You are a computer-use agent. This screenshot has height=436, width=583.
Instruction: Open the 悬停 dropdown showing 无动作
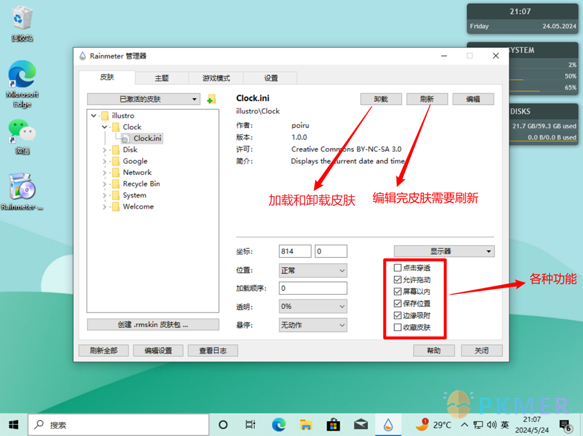[x=313, y=325]
